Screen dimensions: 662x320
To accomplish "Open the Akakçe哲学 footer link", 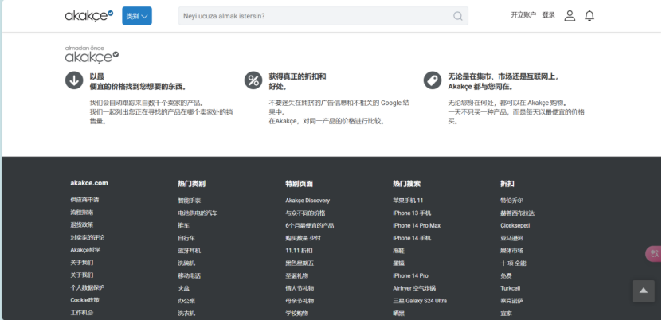I will click(85, 250).
